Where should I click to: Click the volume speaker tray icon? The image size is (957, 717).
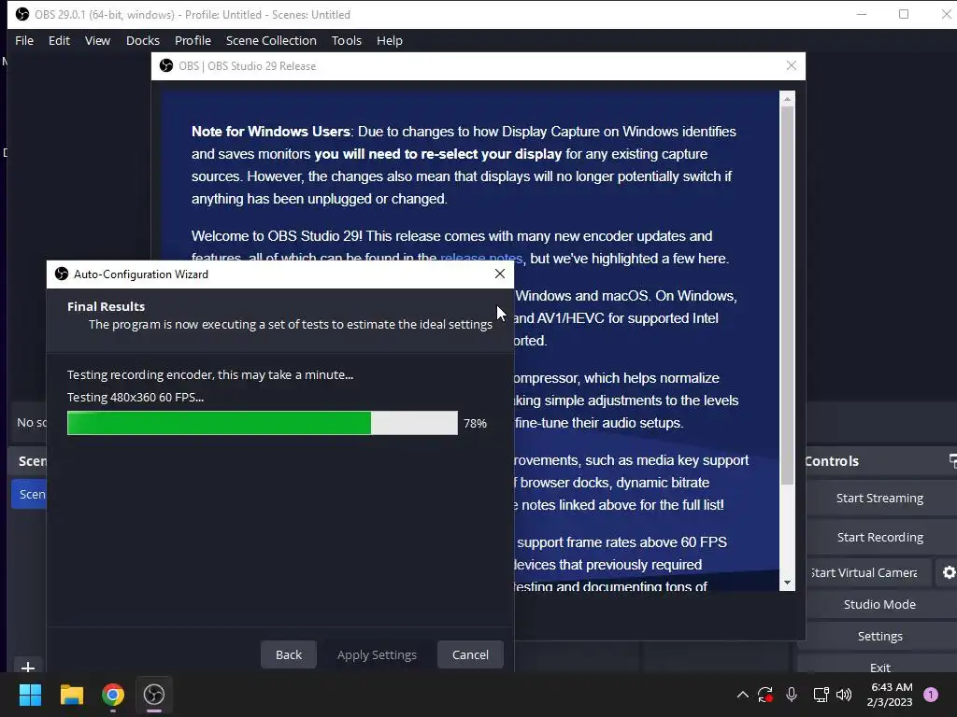844,695
